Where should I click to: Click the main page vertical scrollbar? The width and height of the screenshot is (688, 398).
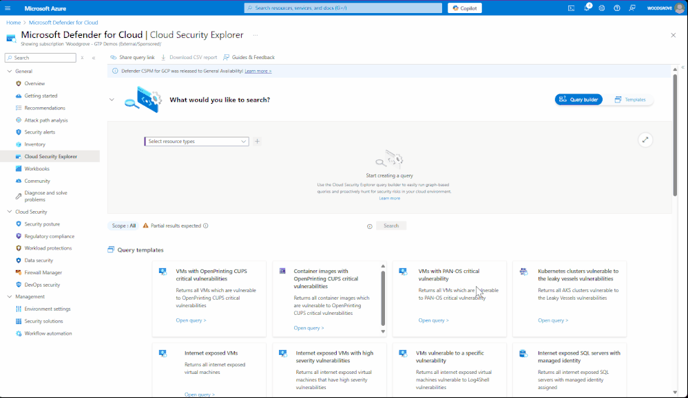click(675, 135)
